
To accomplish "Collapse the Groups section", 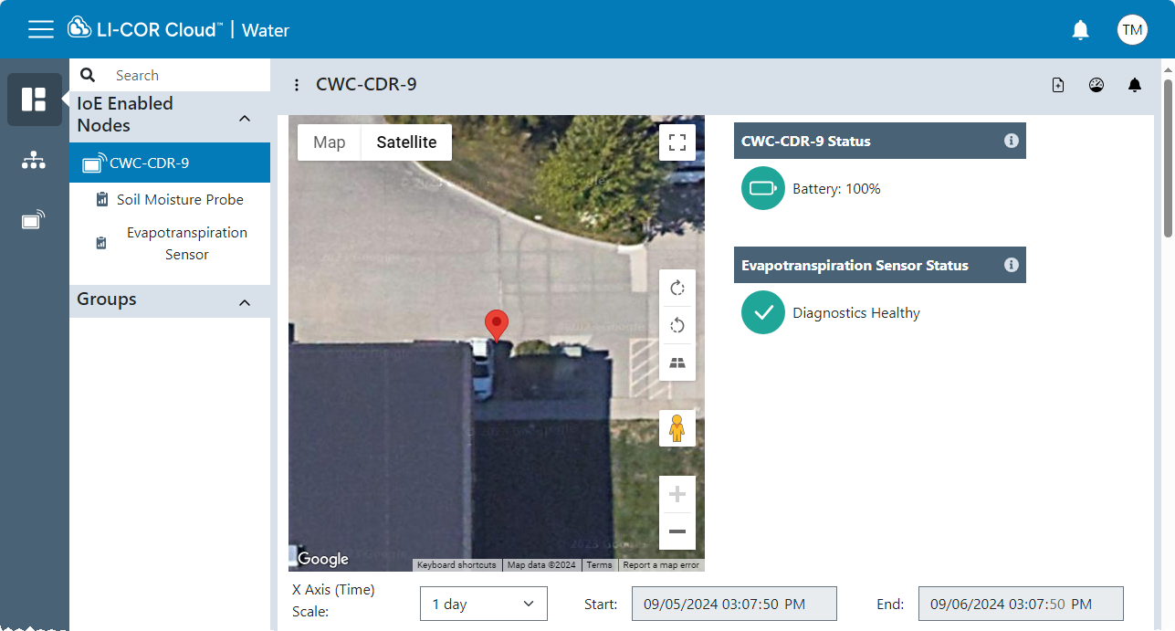I will 245,302.
